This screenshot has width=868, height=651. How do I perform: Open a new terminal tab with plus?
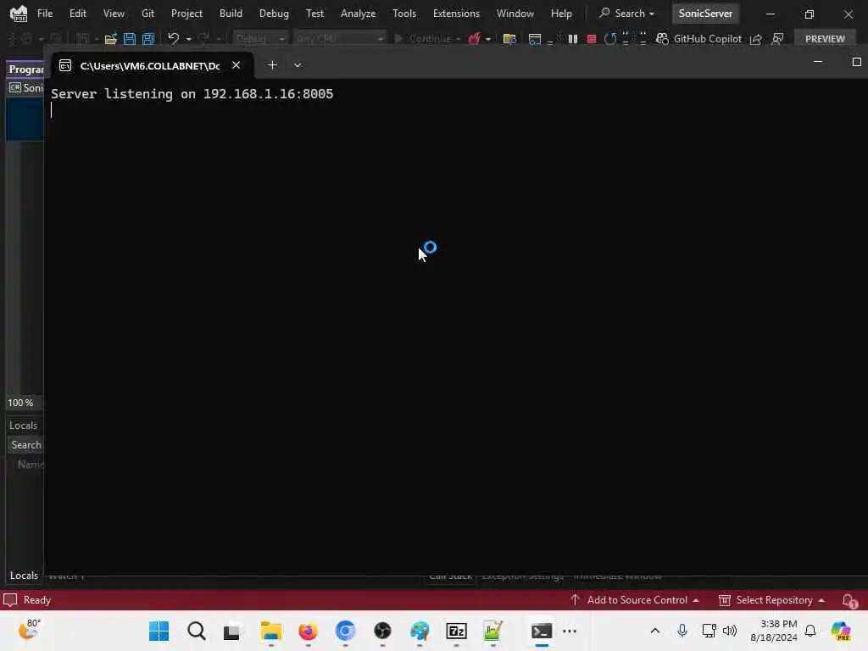pos(272,64)
